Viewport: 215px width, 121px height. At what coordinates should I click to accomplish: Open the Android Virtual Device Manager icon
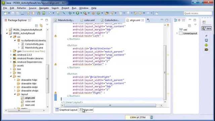[44, 13]
